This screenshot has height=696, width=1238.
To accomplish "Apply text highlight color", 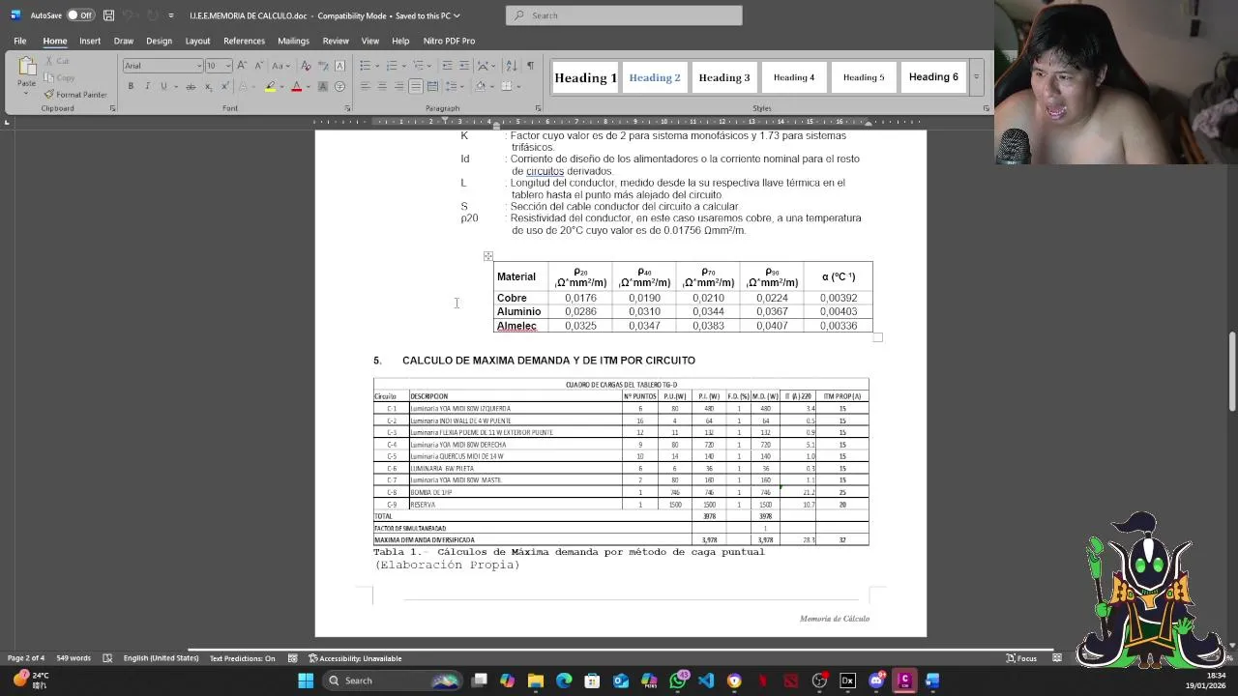I will [271, 86].
